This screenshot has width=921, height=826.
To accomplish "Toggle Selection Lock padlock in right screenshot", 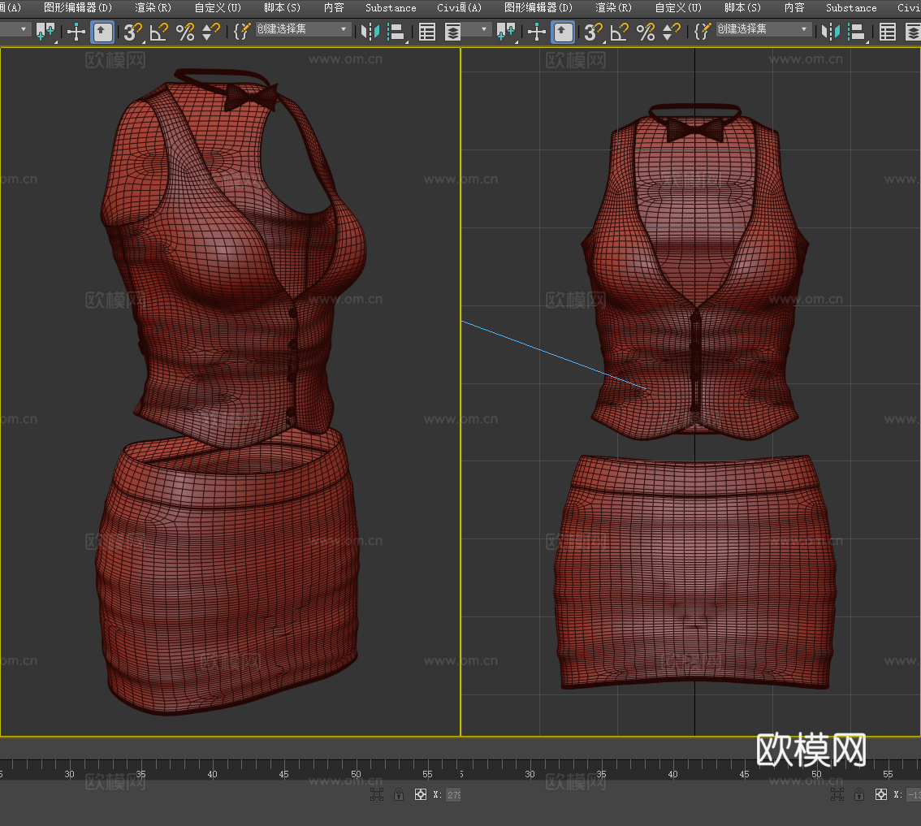I will (x=859, y=795).
